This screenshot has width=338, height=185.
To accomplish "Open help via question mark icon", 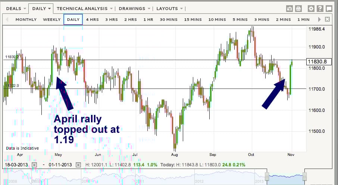I will (320, 8).
